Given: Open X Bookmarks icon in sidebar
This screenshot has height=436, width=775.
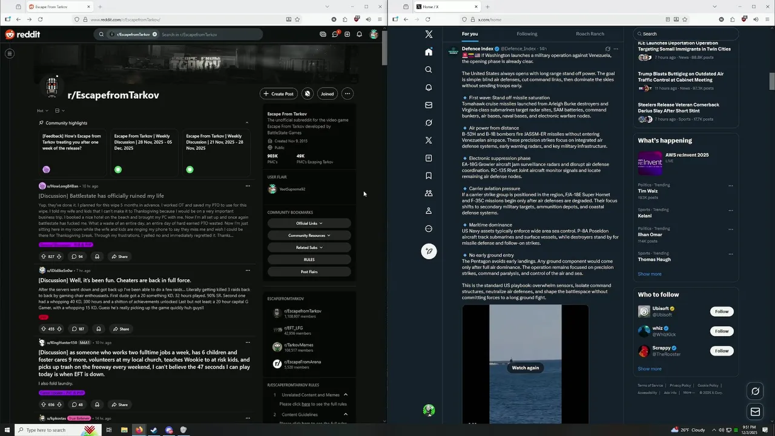Looking at the screenshot, I should tap(429, 176).
